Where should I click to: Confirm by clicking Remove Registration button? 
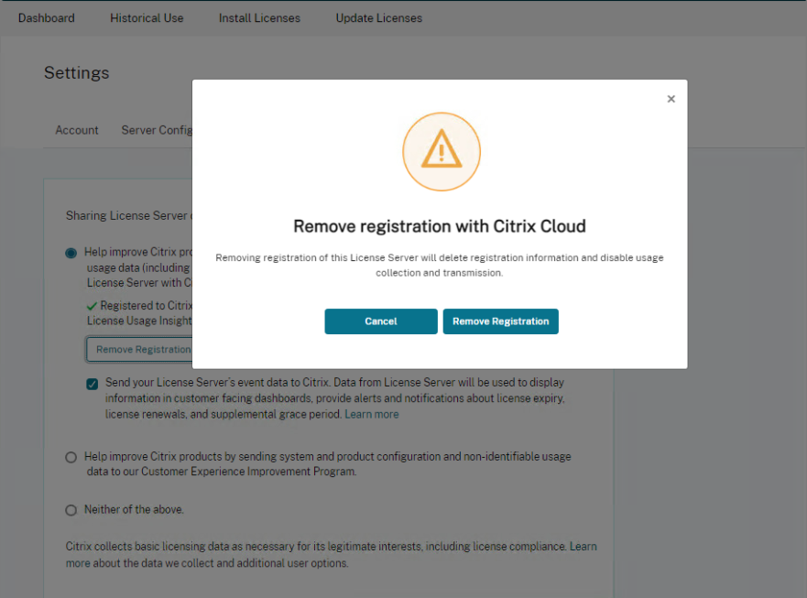click(x=500, y=321)
